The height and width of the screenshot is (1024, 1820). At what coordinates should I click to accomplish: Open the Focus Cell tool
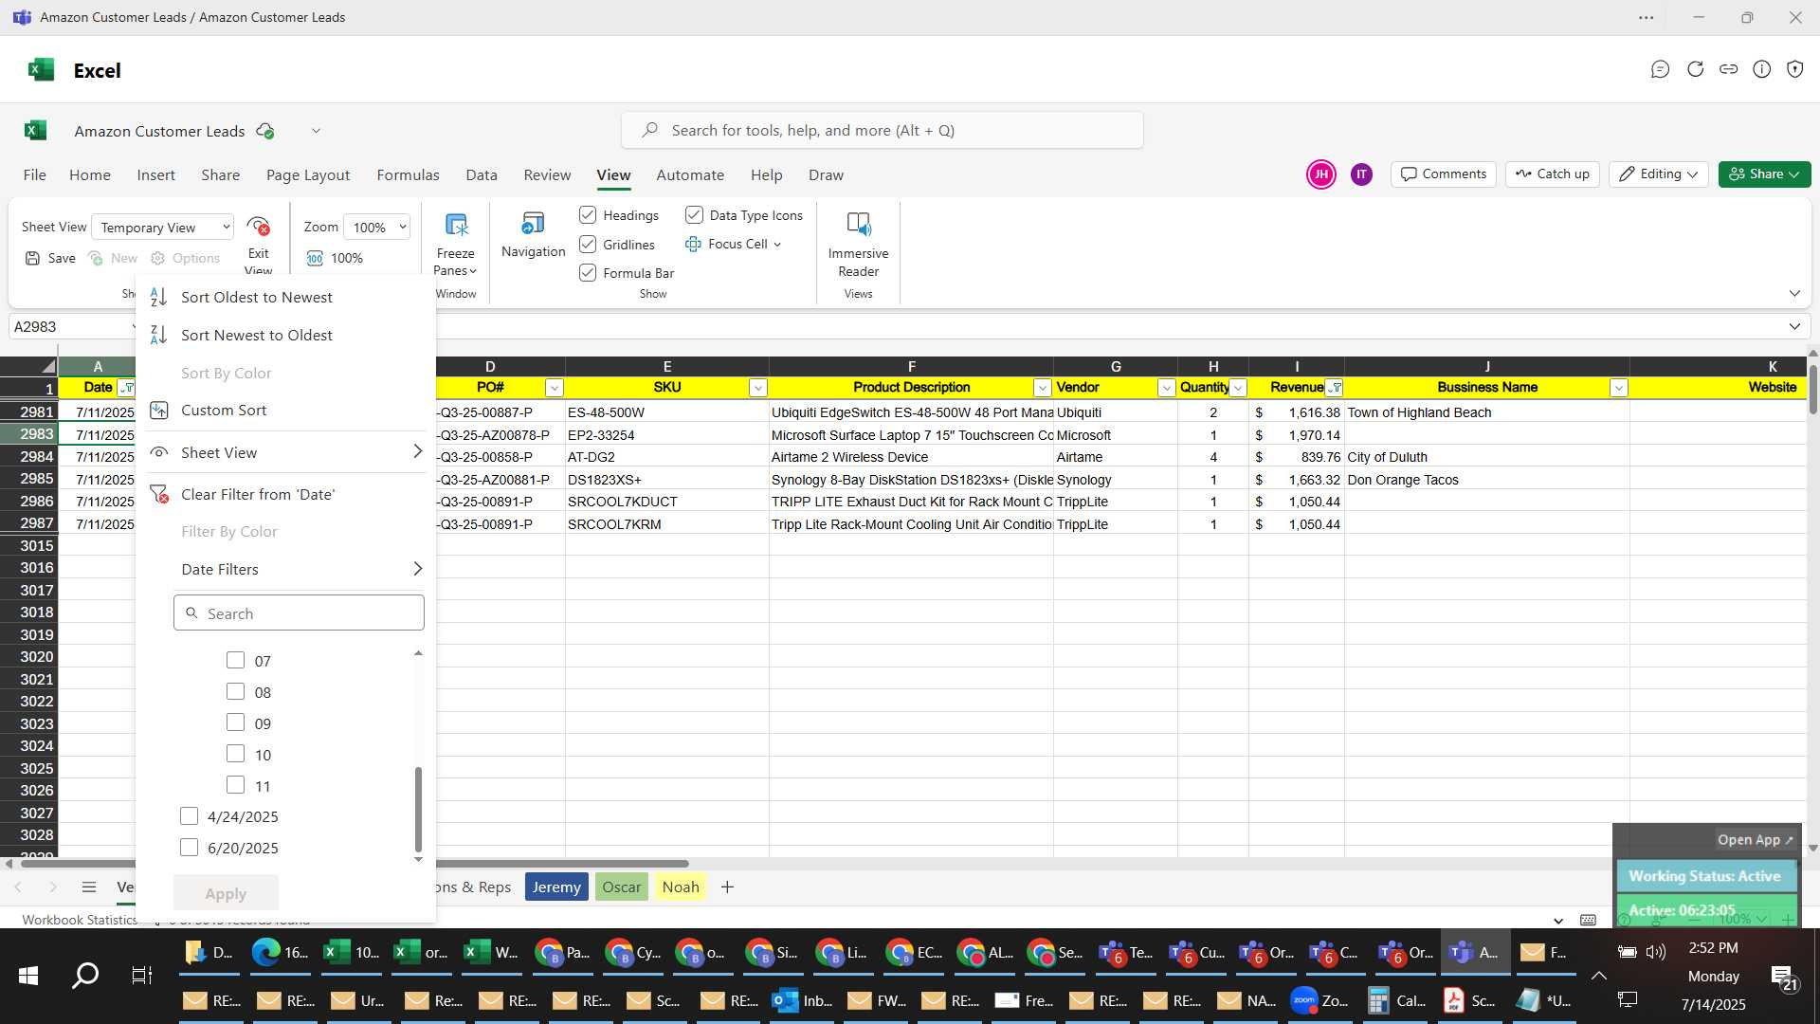click(733, 244)
